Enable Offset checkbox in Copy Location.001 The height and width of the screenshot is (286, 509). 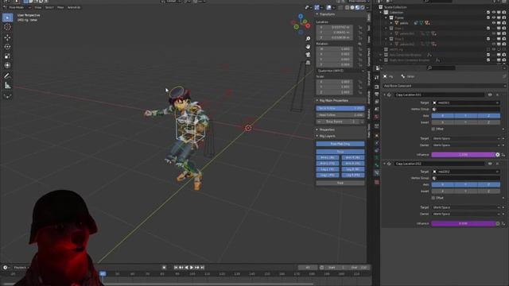tap(433, 129)
